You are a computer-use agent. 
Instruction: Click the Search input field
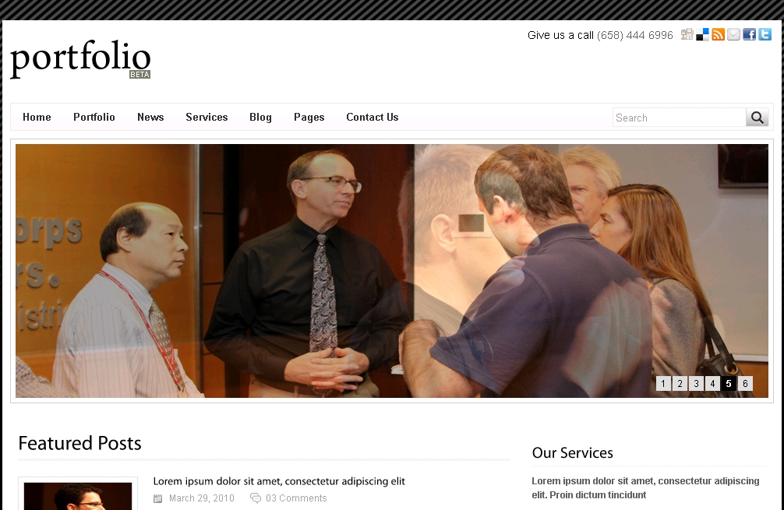coord(679,118)
